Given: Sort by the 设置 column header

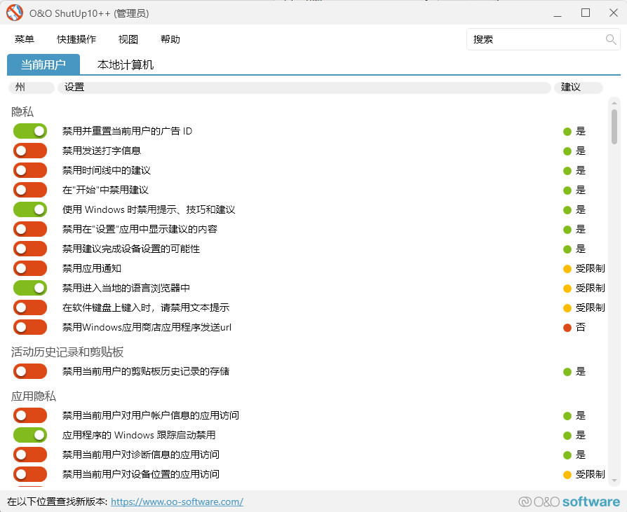Looking at the screenshot, I should 304,88.
